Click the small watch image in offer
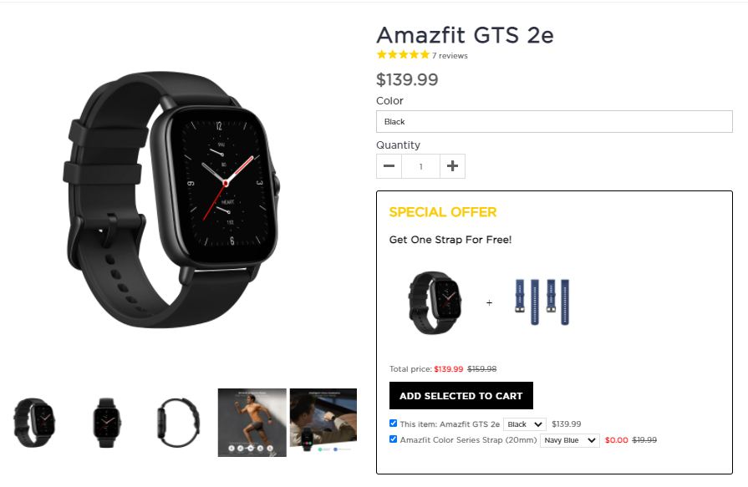This screenshot has width=748, height=487. coord(435,302)
